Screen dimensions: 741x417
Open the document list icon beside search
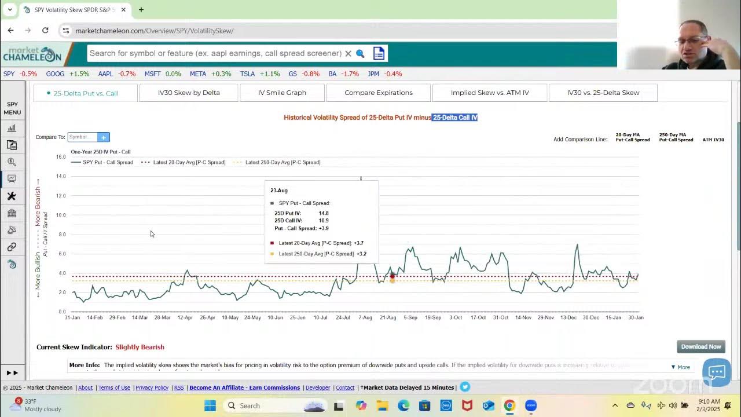[379, 53]
